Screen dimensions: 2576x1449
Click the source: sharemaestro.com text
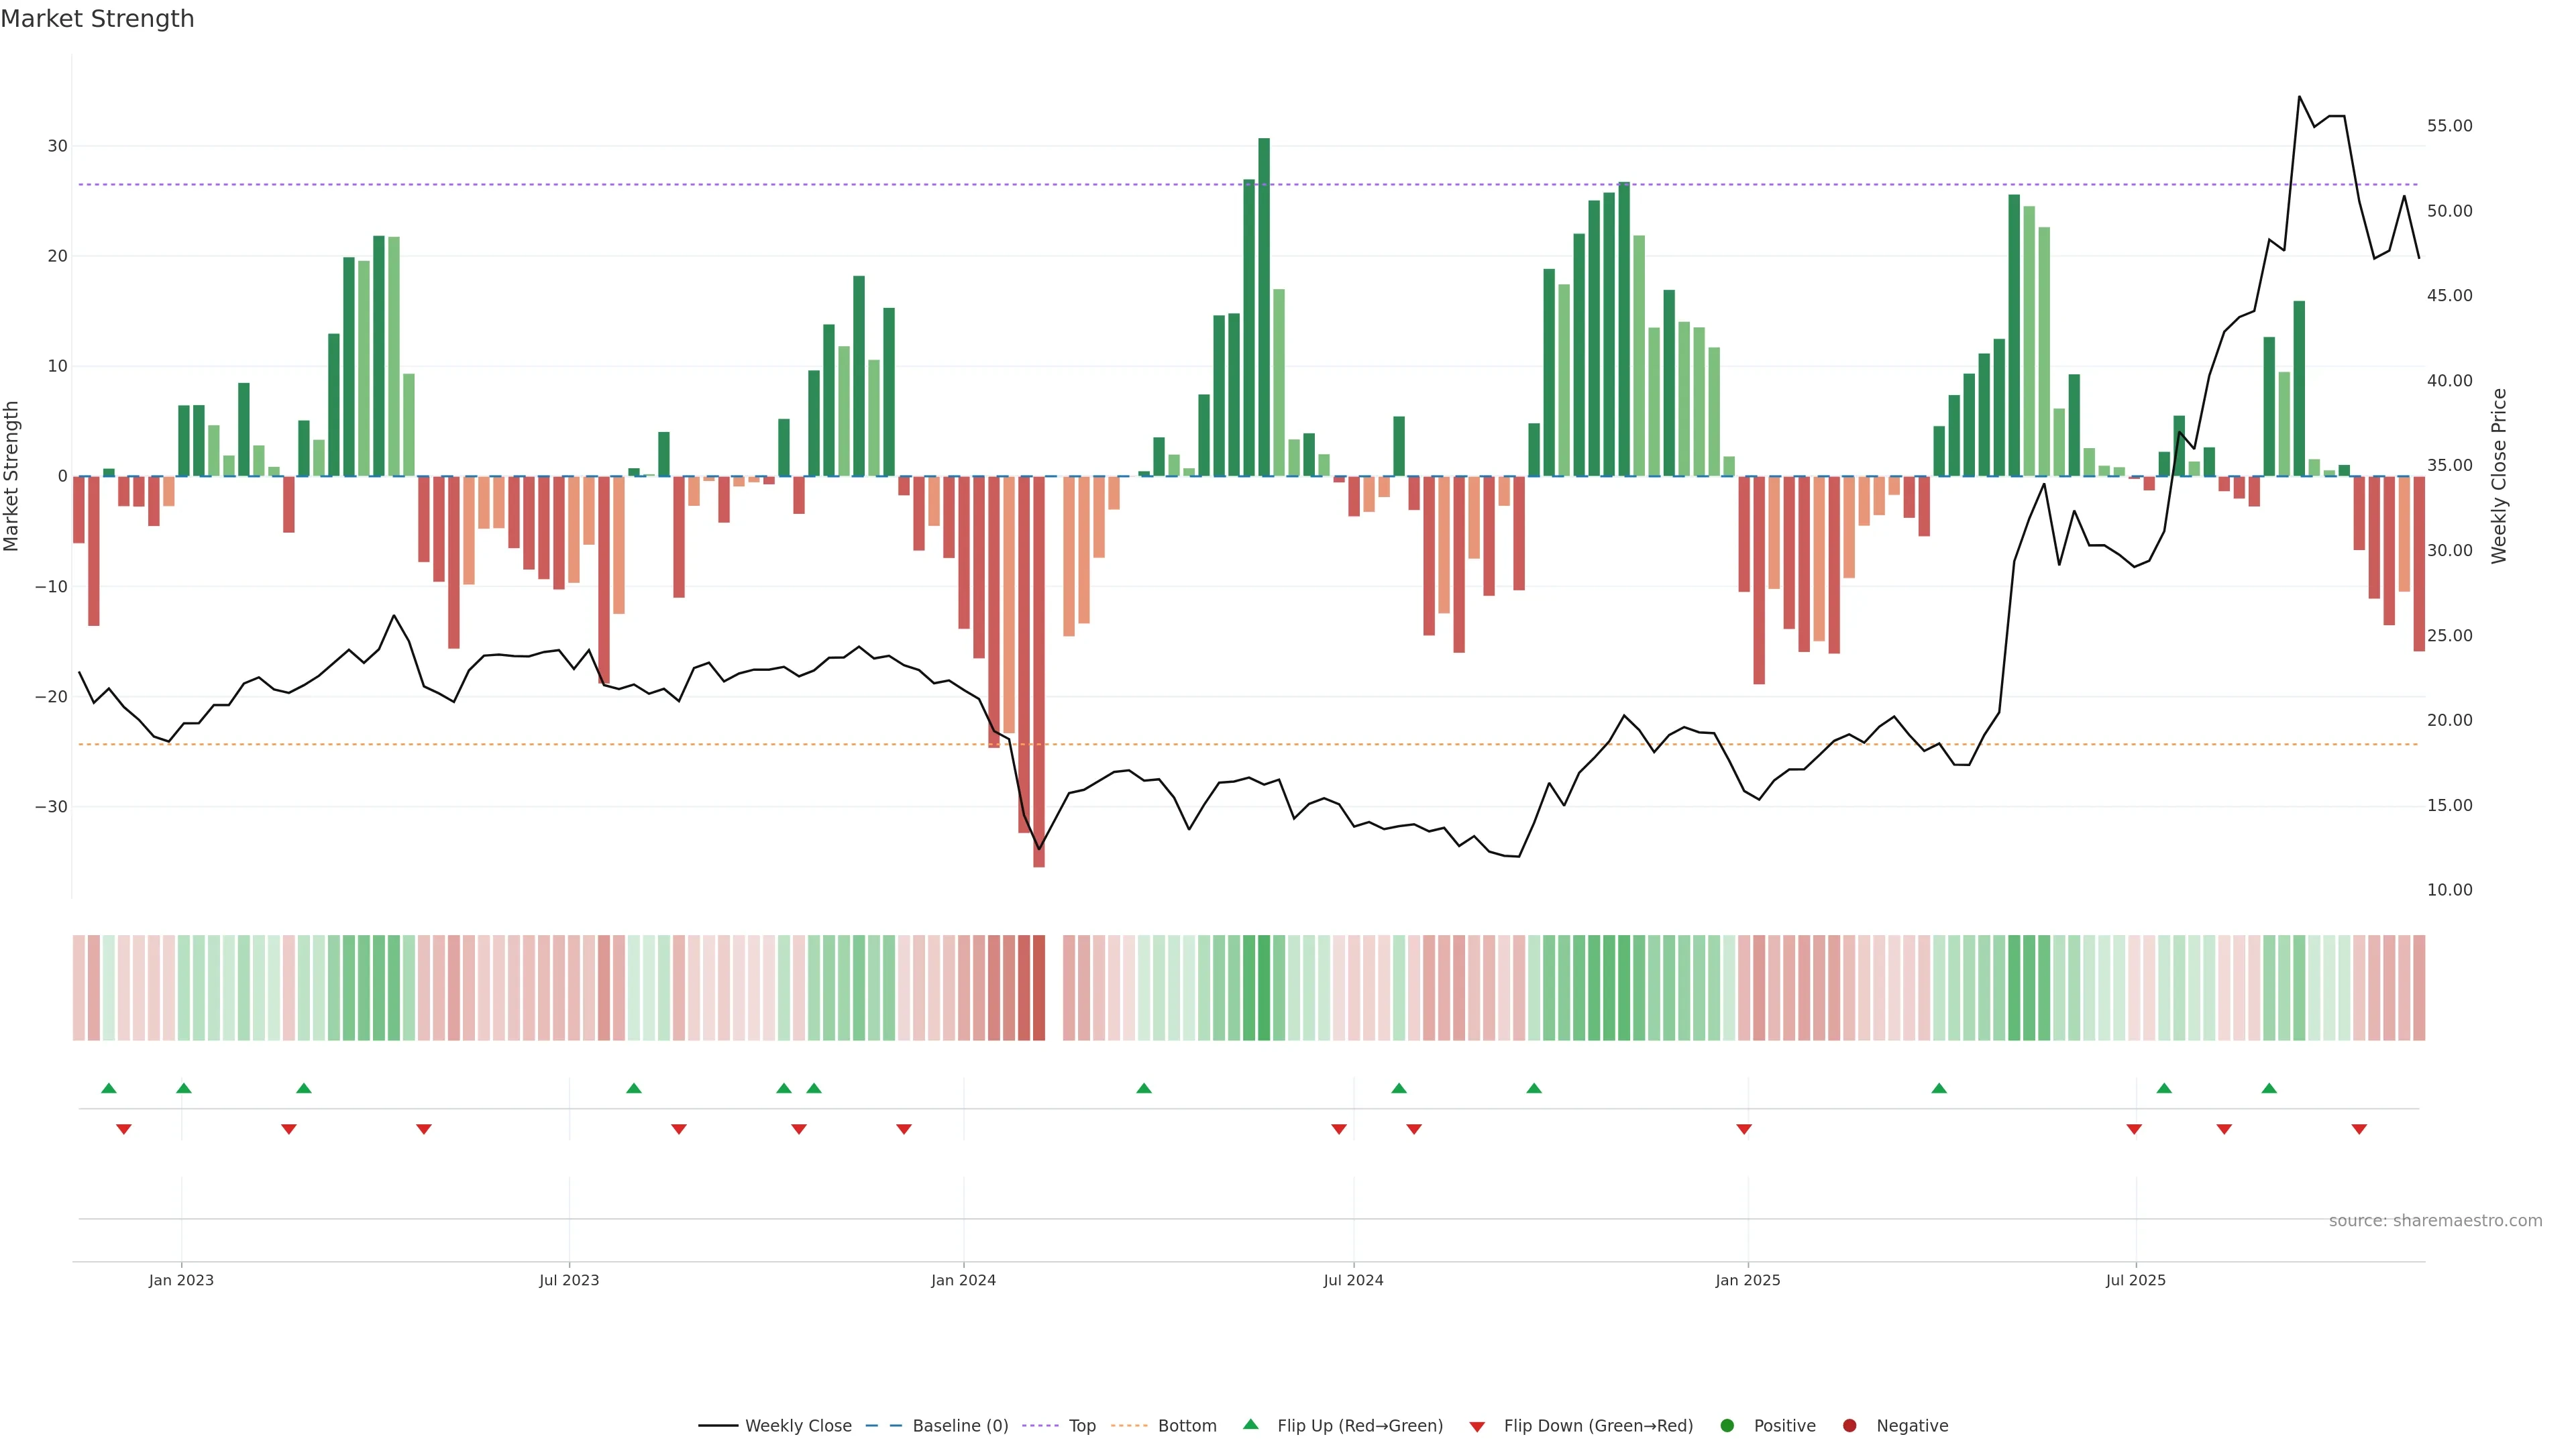(x=2435, y=1221)
